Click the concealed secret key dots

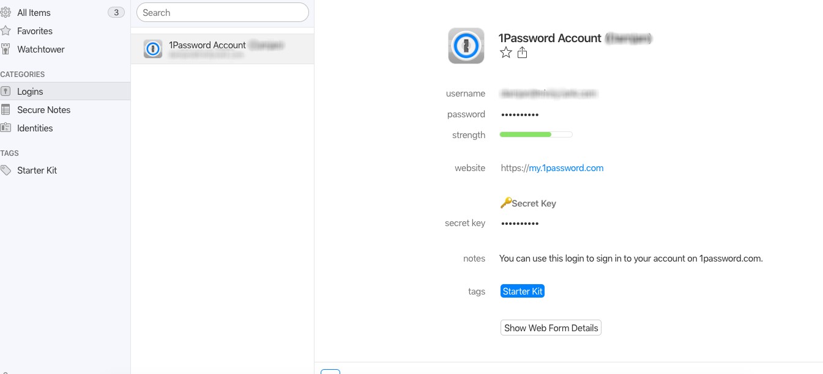(x=520, y=223)
